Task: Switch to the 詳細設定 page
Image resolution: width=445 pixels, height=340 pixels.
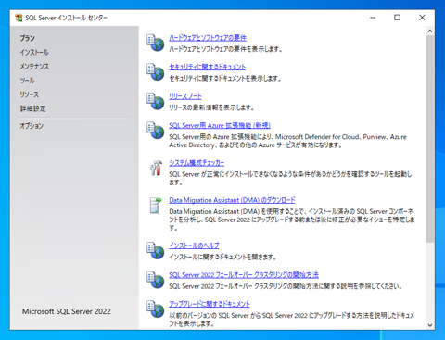Action: click(x=32, y=108)
